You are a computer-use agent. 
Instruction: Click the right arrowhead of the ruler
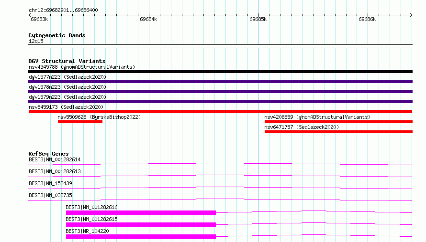tap(411, 15)
